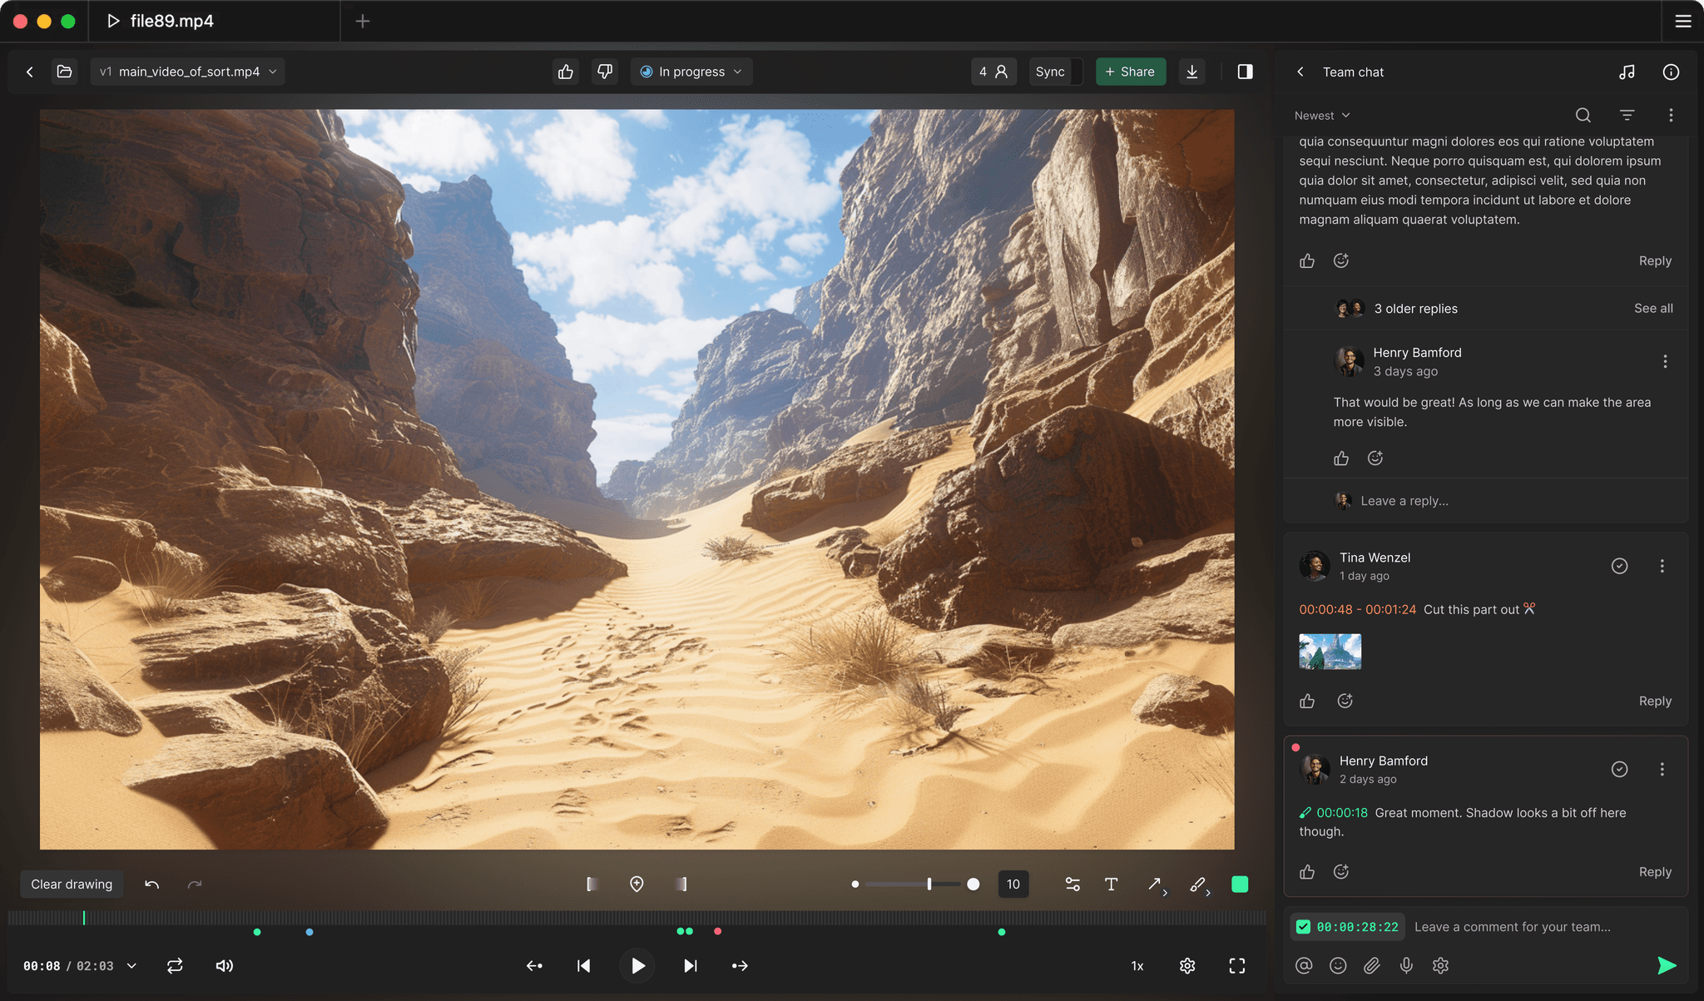Expand the timecode format dropdown
Image resolution: width=1704 pixels, height=1001 pixels.
(131, 966)
